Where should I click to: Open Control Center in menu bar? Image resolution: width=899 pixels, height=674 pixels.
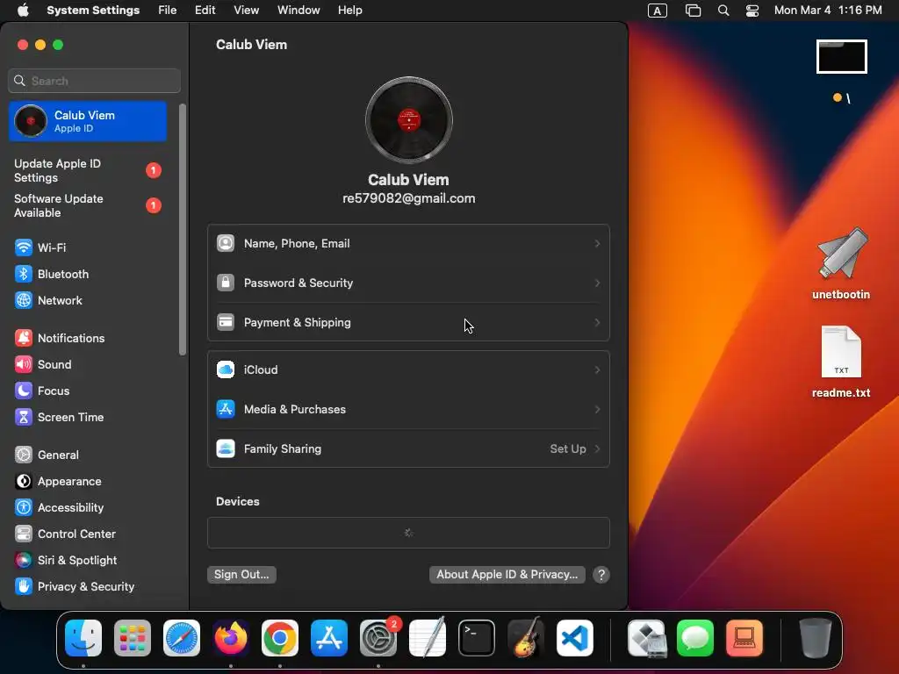(752, 11)
